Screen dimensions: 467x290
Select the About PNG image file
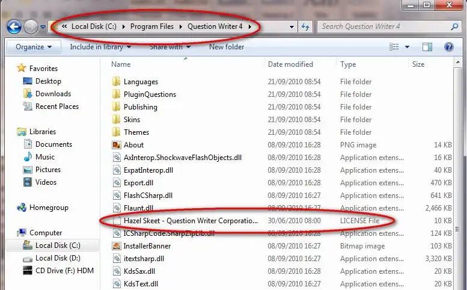(133, 145)
